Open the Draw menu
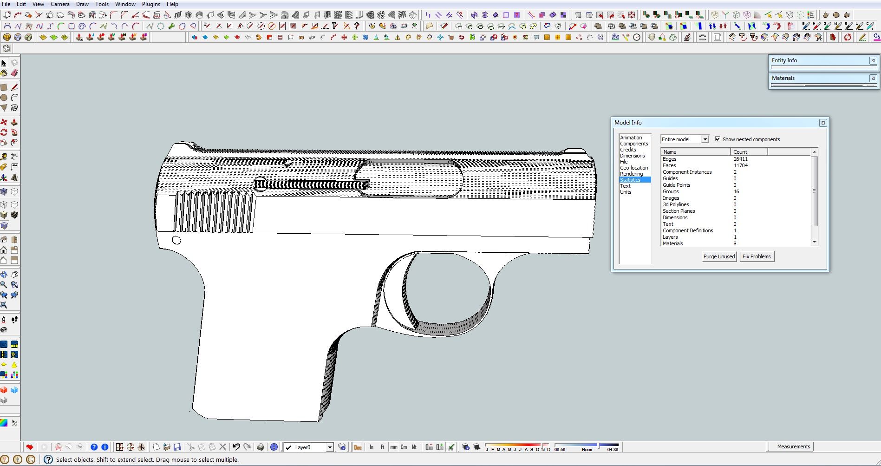Viewport: 881px width, 466px height. coord(82,4)
